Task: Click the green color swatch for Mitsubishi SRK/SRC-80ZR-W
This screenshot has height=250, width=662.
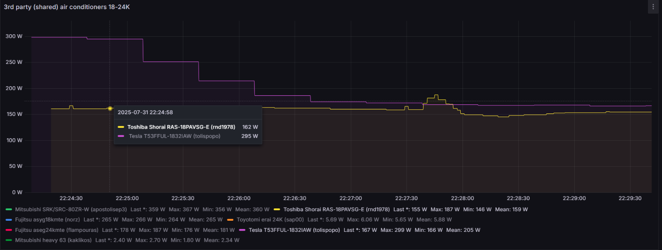Action: click(x=9, y=210)
